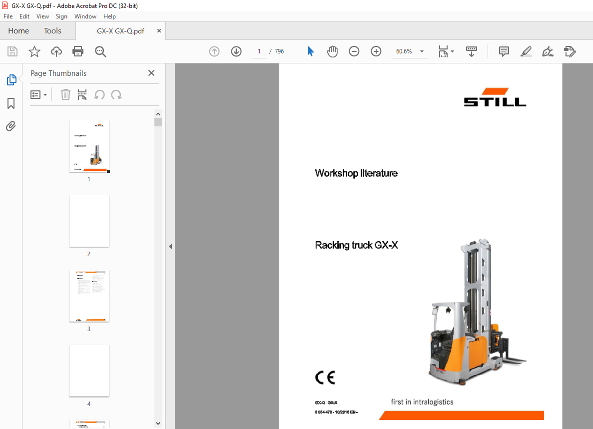Viewport: 593px width, 429px height.
Task: Open the View menu
Action: pyautogui.click(x=42, y=16)
